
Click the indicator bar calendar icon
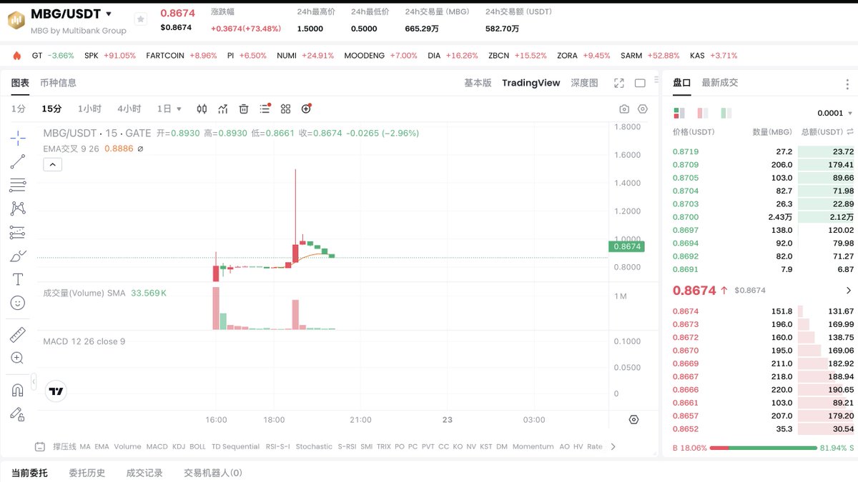pos(41,446)
